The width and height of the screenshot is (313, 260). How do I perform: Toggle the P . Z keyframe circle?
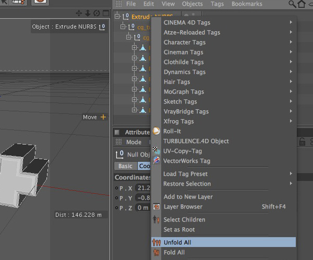[x=116, y=207]
